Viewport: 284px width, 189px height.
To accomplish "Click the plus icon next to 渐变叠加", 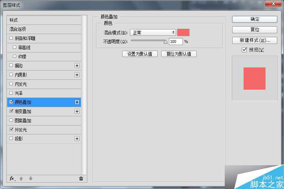I will (77, 111).
